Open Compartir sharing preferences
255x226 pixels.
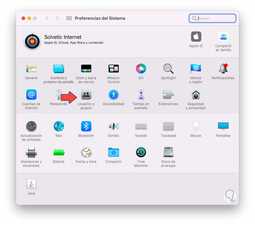point(114,153)
